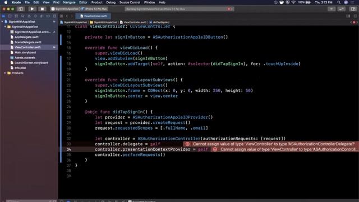Open the Symbol navigator
This screenshot has width=359, height=202.
pyautogui.click(x=16, y=16)
